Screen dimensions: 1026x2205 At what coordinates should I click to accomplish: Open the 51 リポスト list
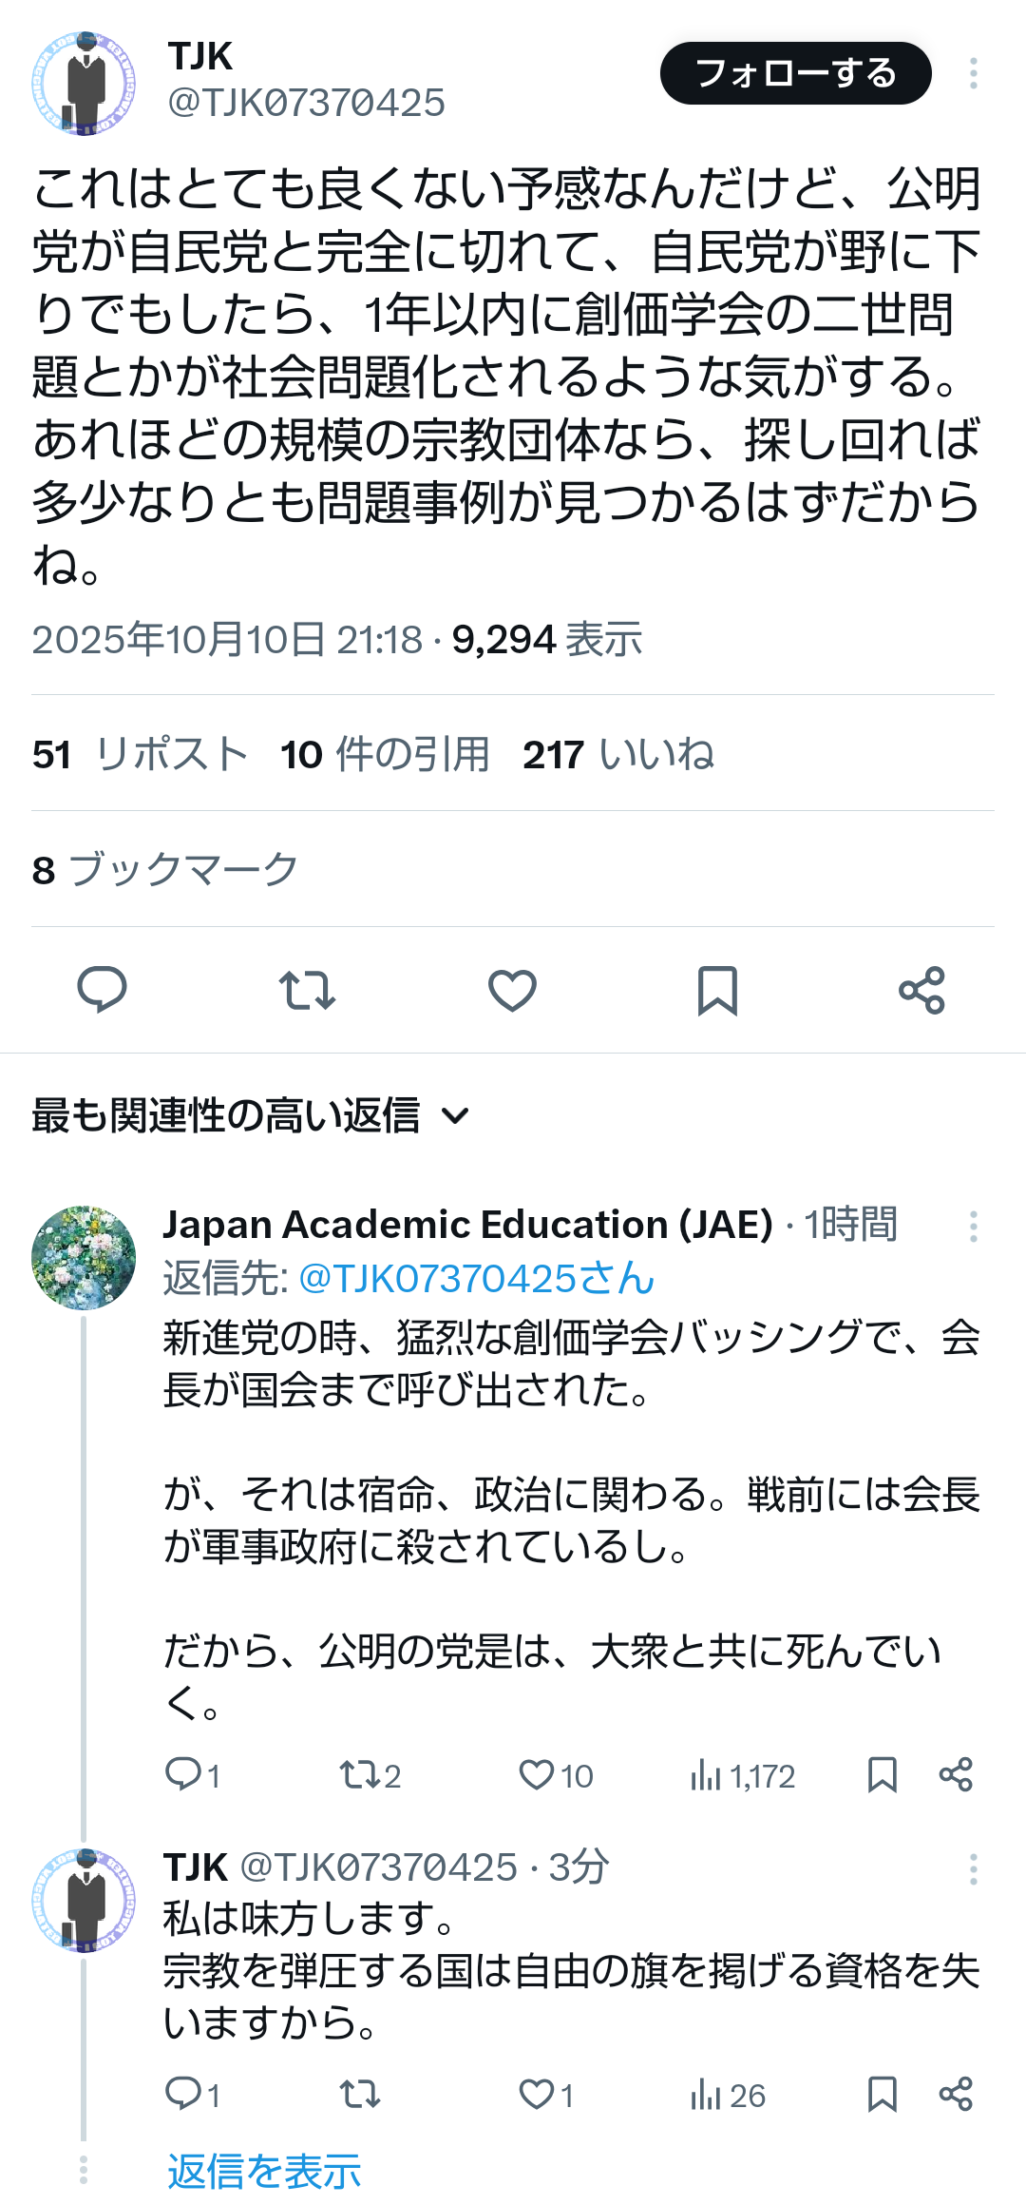pyautogui.click(x=140, y=755)
